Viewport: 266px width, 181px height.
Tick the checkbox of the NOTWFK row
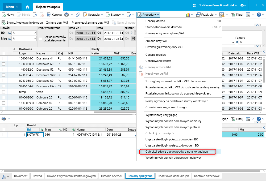(x=4, y=135)
